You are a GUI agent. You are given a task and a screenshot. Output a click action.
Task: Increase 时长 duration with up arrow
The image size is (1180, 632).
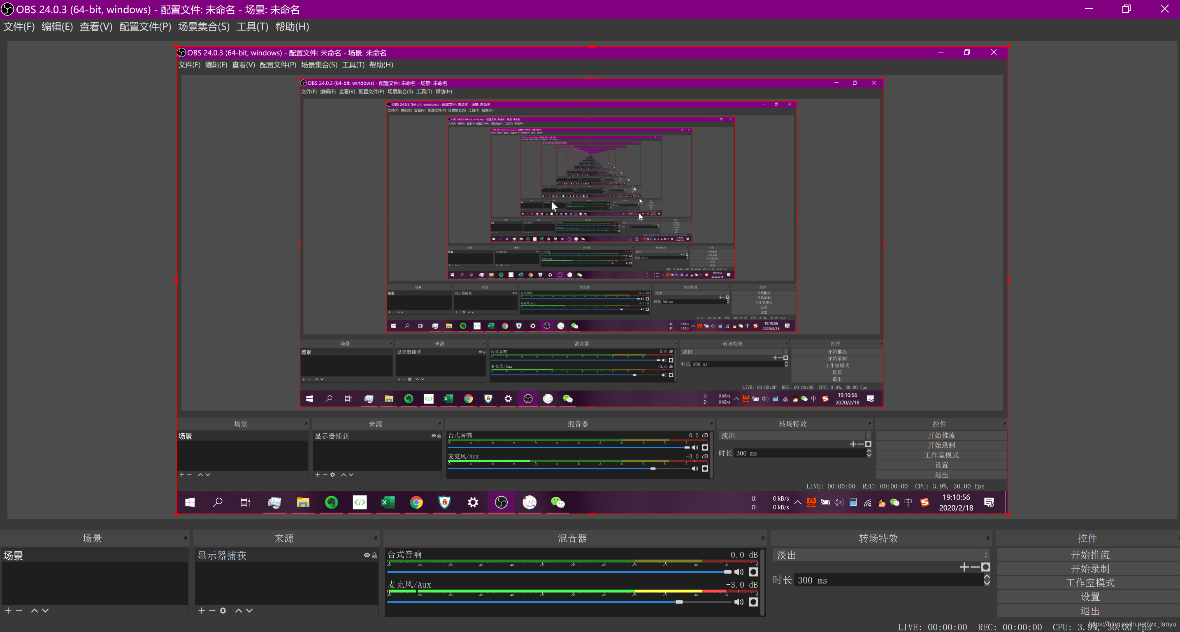(987, 577)
